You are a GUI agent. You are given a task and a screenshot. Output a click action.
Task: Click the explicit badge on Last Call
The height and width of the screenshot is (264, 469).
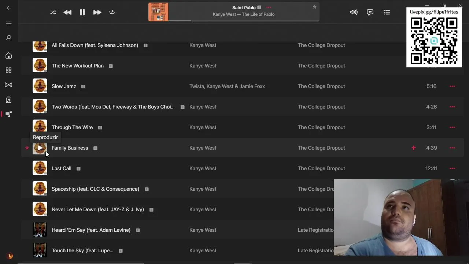coord(78,169)
